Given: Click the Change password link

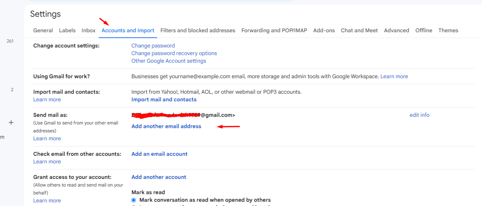Looking at the screenshot, I should click(153, 45).
